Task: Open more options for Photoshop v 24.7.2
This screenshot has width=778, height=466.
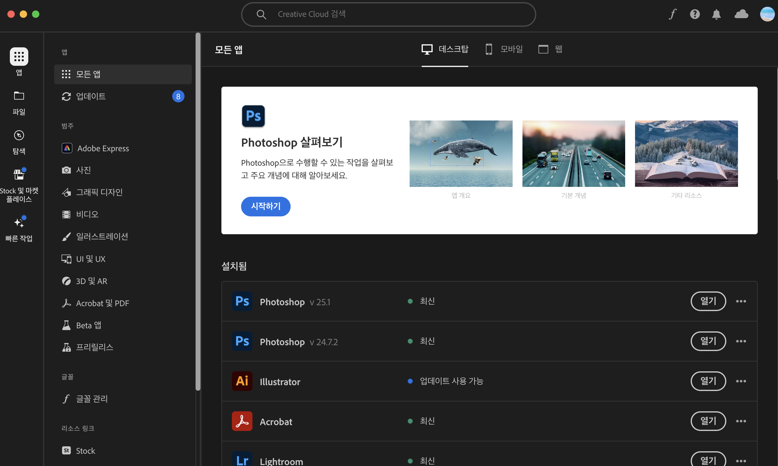Action: point(741,341)
